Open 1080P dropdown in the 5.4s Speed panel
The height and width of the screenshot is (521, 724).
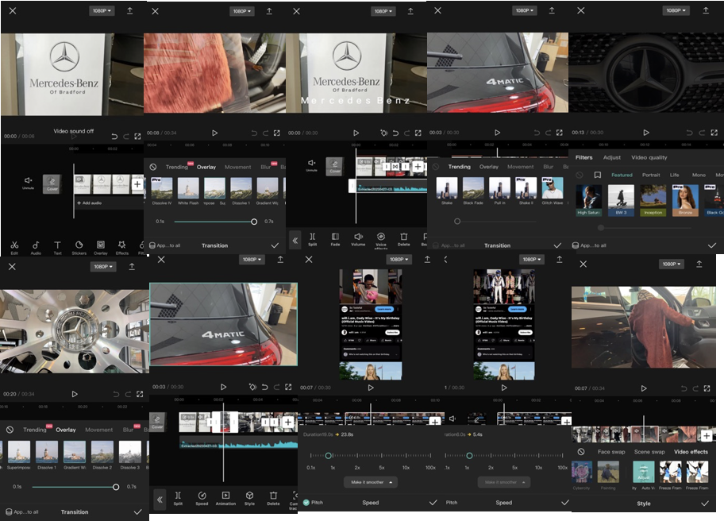coord(532,260)
